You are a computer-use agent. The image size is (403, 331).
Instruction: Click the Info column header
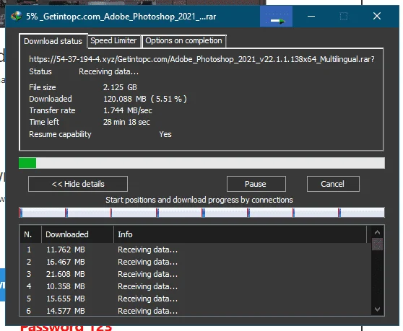(240, 234)
